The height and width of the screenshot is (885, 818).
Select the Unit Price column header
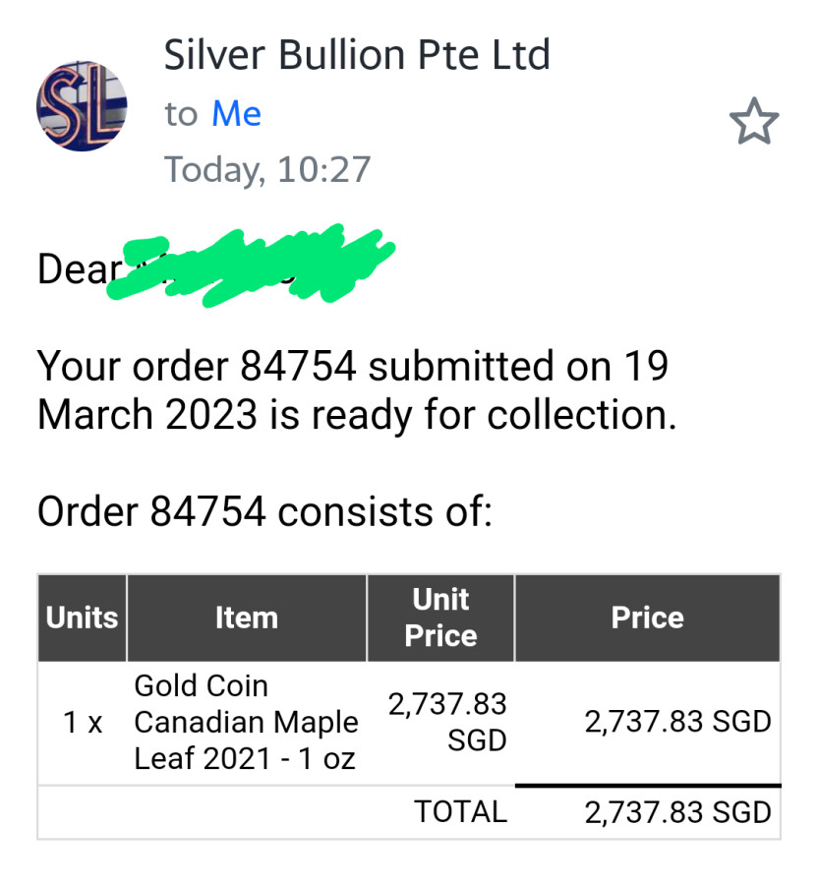[x=440, y=618]
